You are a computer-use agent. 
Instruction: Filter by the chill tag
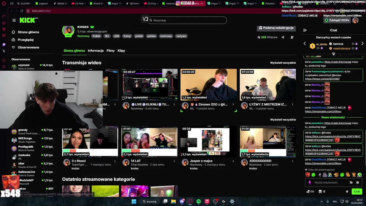tap(116, 36)
